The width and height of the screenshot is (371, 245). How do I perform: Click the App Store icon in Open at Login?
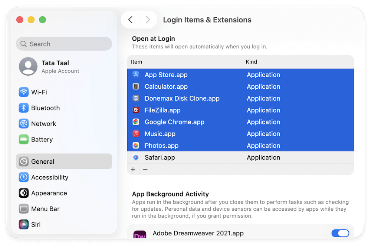click(137, 75)
